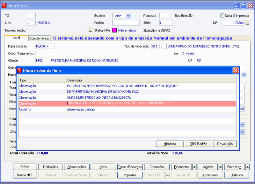This screenshot has height=184, width=255.
Task: Click the Desc./Encargos button
Action: 130,167
